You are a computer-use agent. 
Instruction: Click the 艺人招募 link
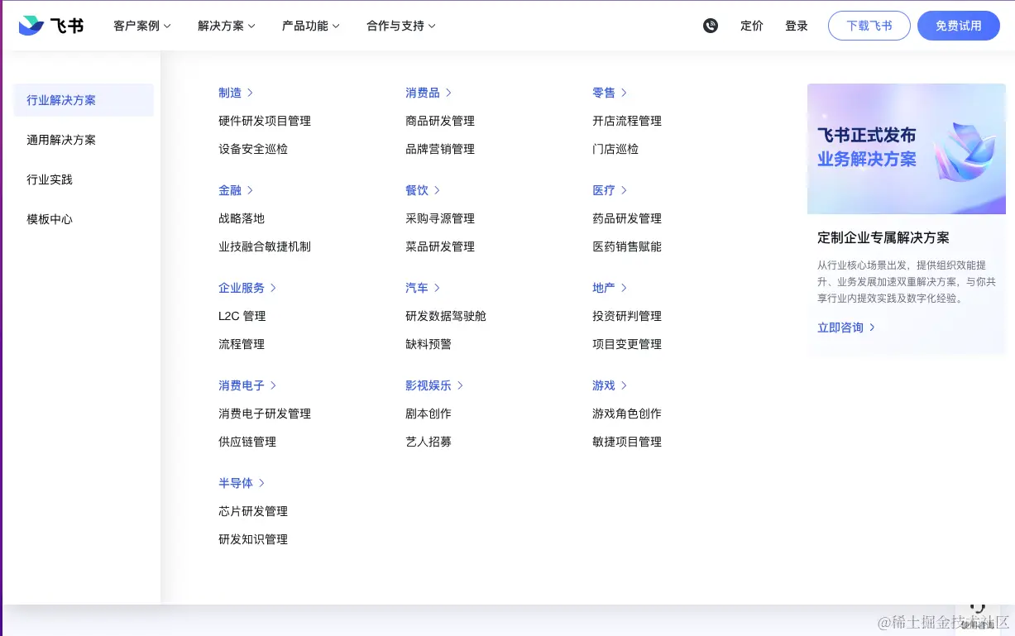tap(429, 442)
